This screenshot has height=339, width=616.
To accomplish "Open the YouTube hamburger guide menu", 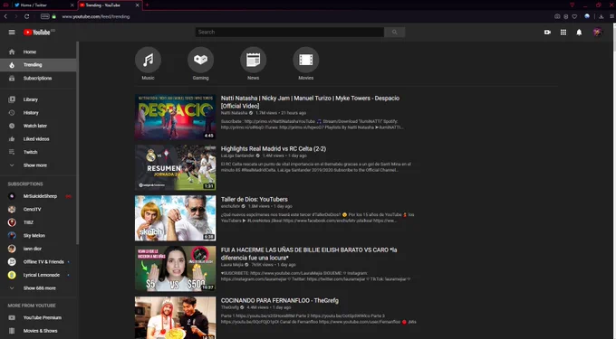I will 12,33.
